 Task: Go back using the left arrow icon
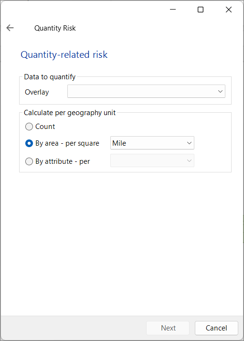pos(10,28)
